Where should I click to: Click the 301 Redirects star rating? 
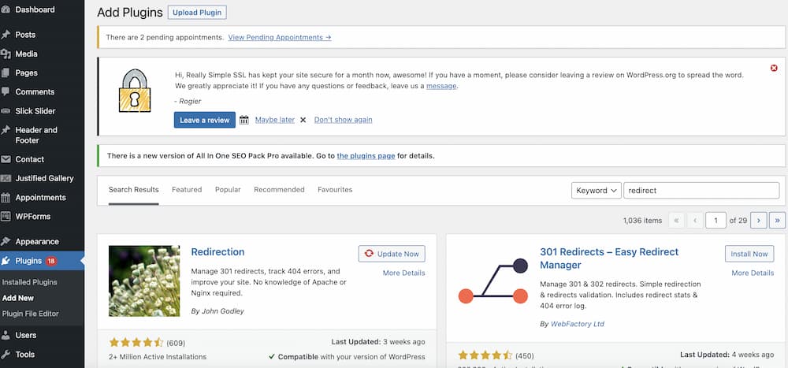coord(485,356)
